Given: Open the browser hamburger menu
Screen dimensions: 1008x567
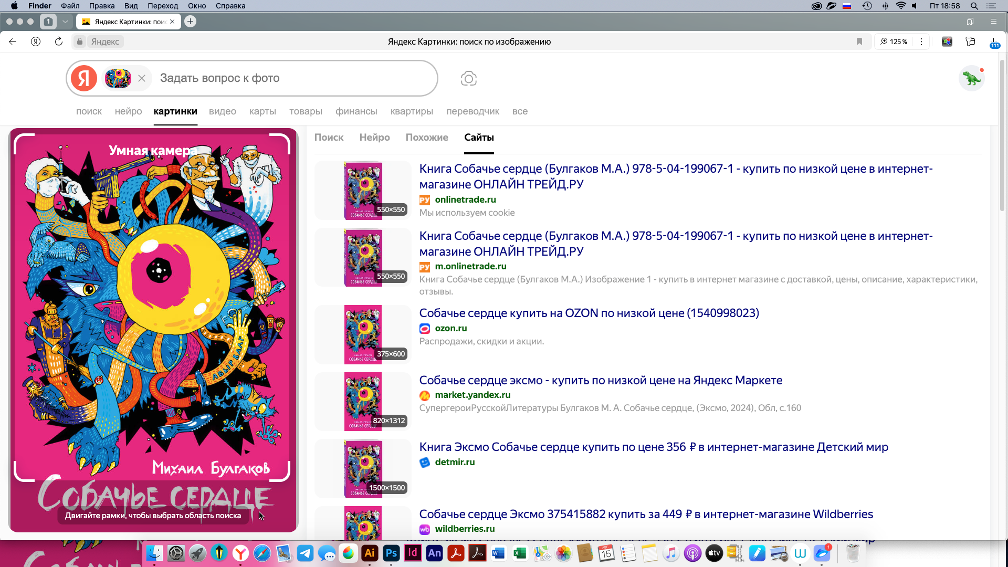Looking at the screenshot, I should point(993,22).
